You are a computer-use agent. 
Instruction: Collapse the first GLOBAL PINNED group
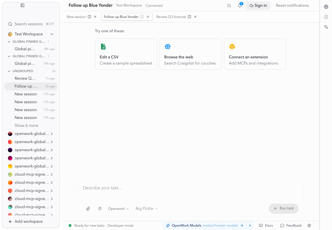point(9,42)
